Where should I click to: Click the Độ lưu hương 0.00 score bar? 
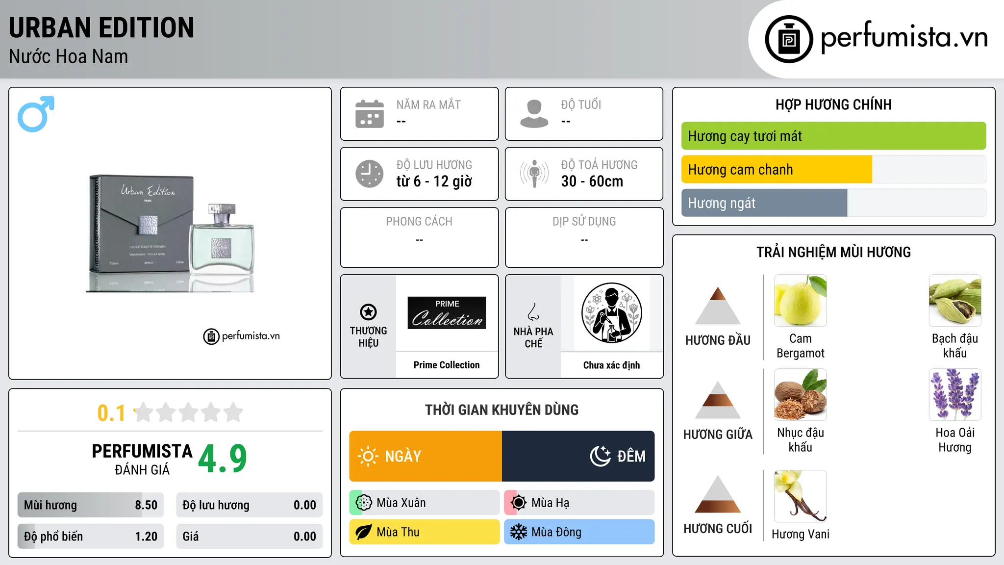(x=249, y=505)
